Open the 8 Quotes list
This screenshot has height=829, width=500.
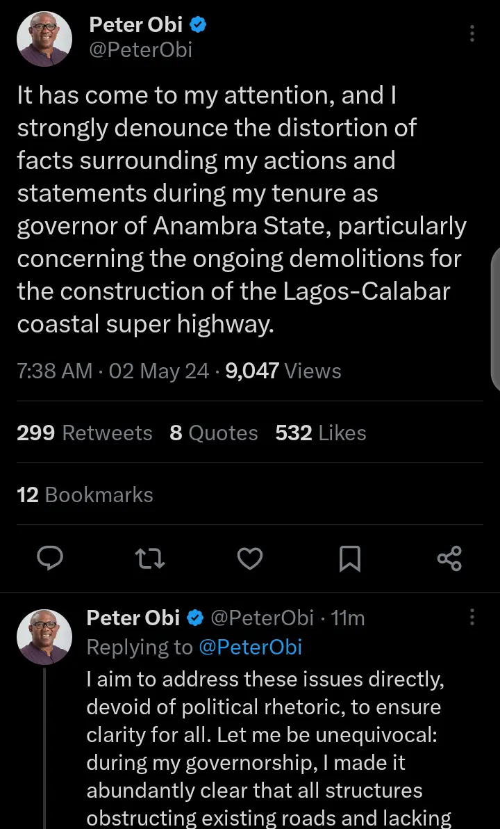click(x=213, y=433)
